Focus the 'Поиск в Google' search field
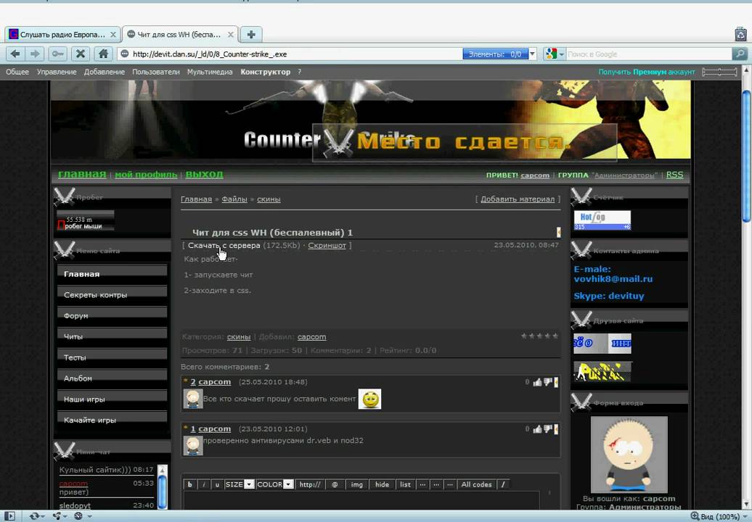Screen dimensions: 752x522 648,54
